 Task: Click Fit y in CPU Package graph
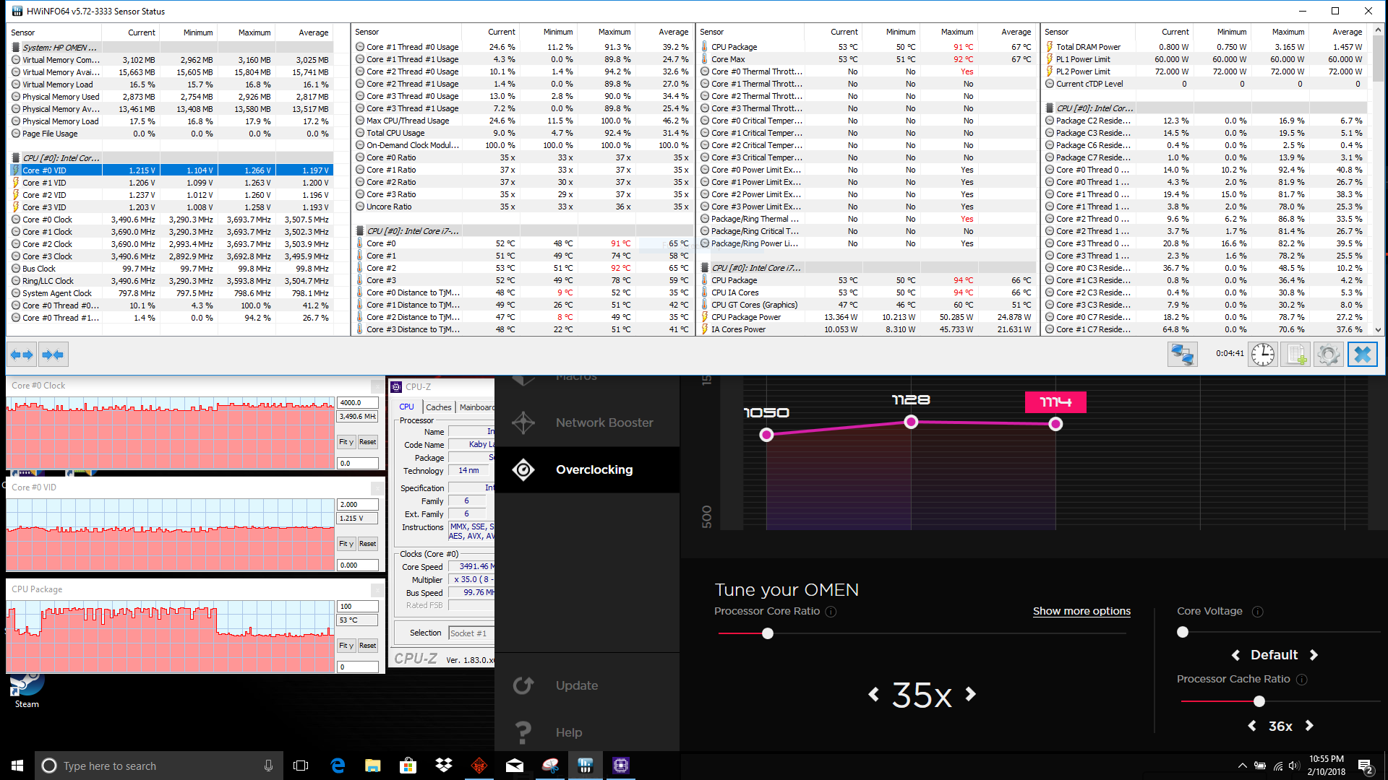(346, 646)
